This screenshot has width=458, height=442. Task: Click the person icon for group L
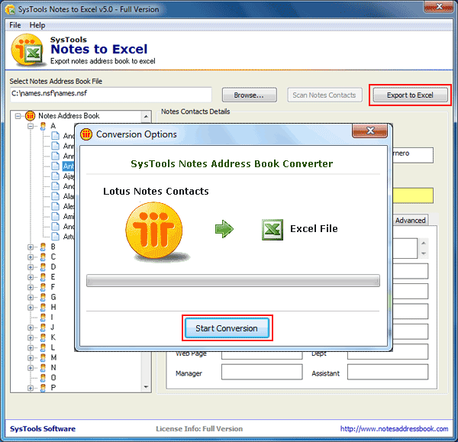point(43,347)
